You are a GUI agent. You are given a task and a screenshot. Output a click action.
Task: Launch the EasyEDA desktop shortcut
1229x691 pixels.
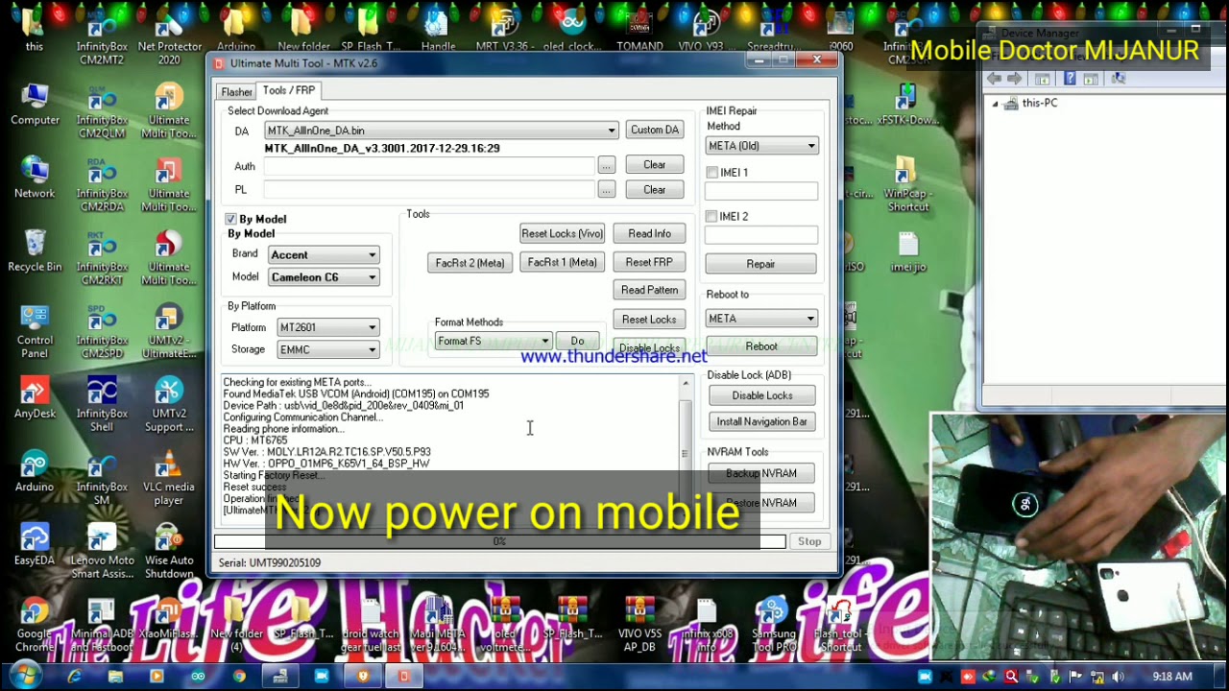click(x=35, y=544)
